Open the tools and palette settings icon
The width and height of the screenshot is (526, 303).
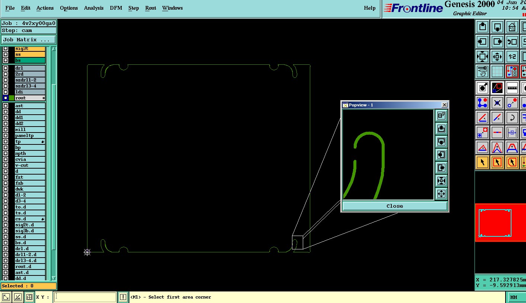point(482,71)
